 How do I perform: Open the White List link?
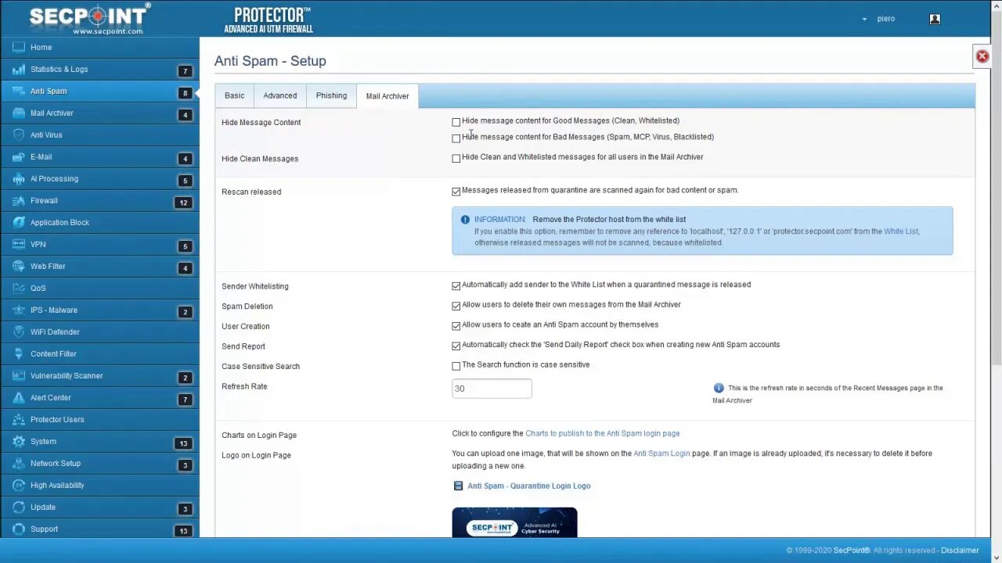pos(901,231)
